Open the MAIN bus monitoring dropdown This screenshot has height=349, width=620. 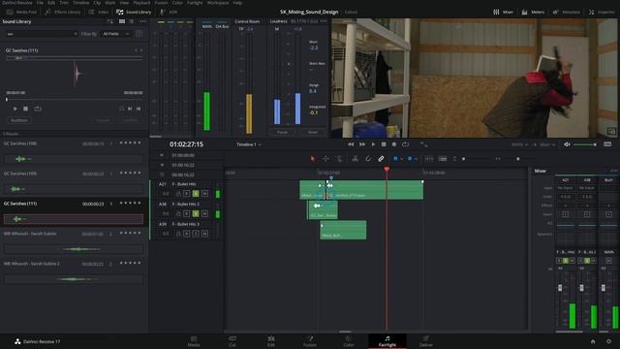click(x=520, y=144)
